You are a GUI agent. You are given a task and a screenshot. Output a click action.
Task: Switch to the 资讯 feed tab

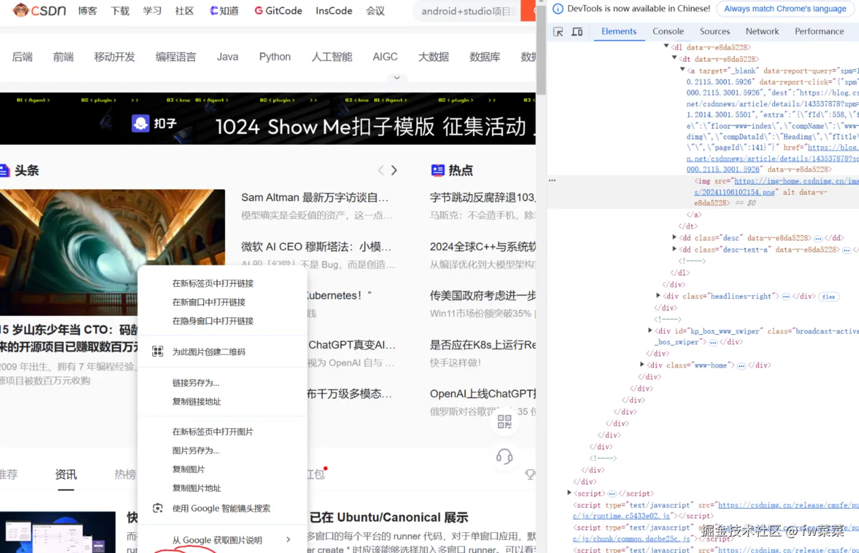[66, 474]
